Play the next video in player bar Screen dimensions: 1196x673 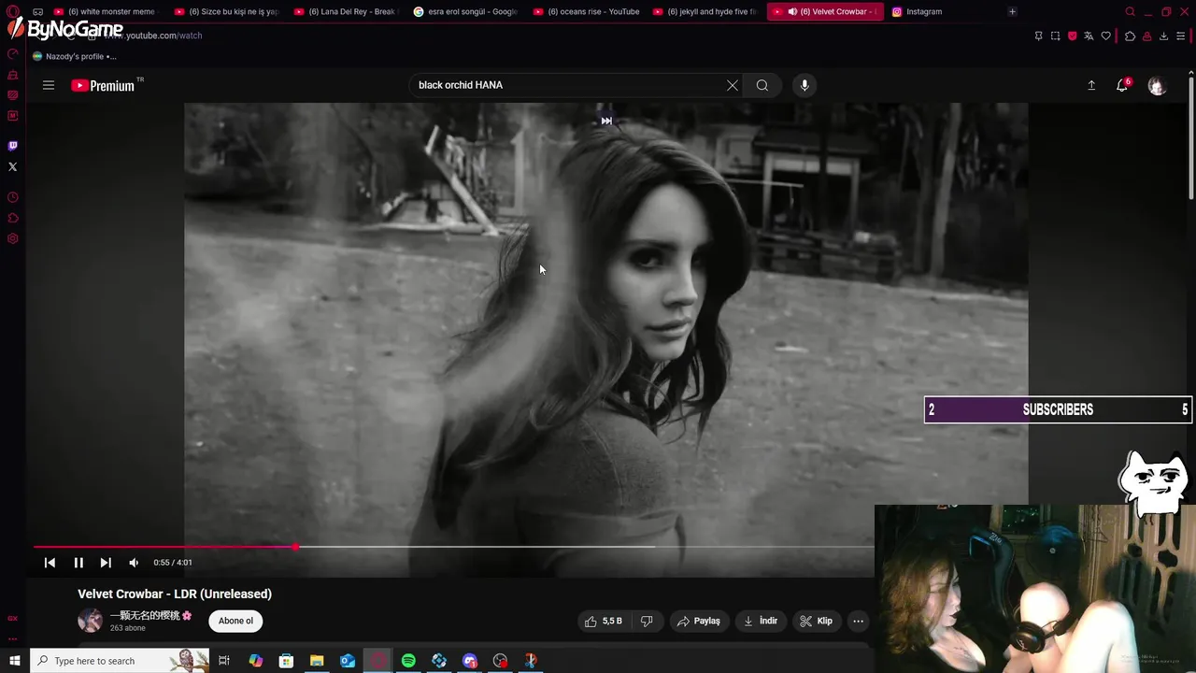click(106, 563)
